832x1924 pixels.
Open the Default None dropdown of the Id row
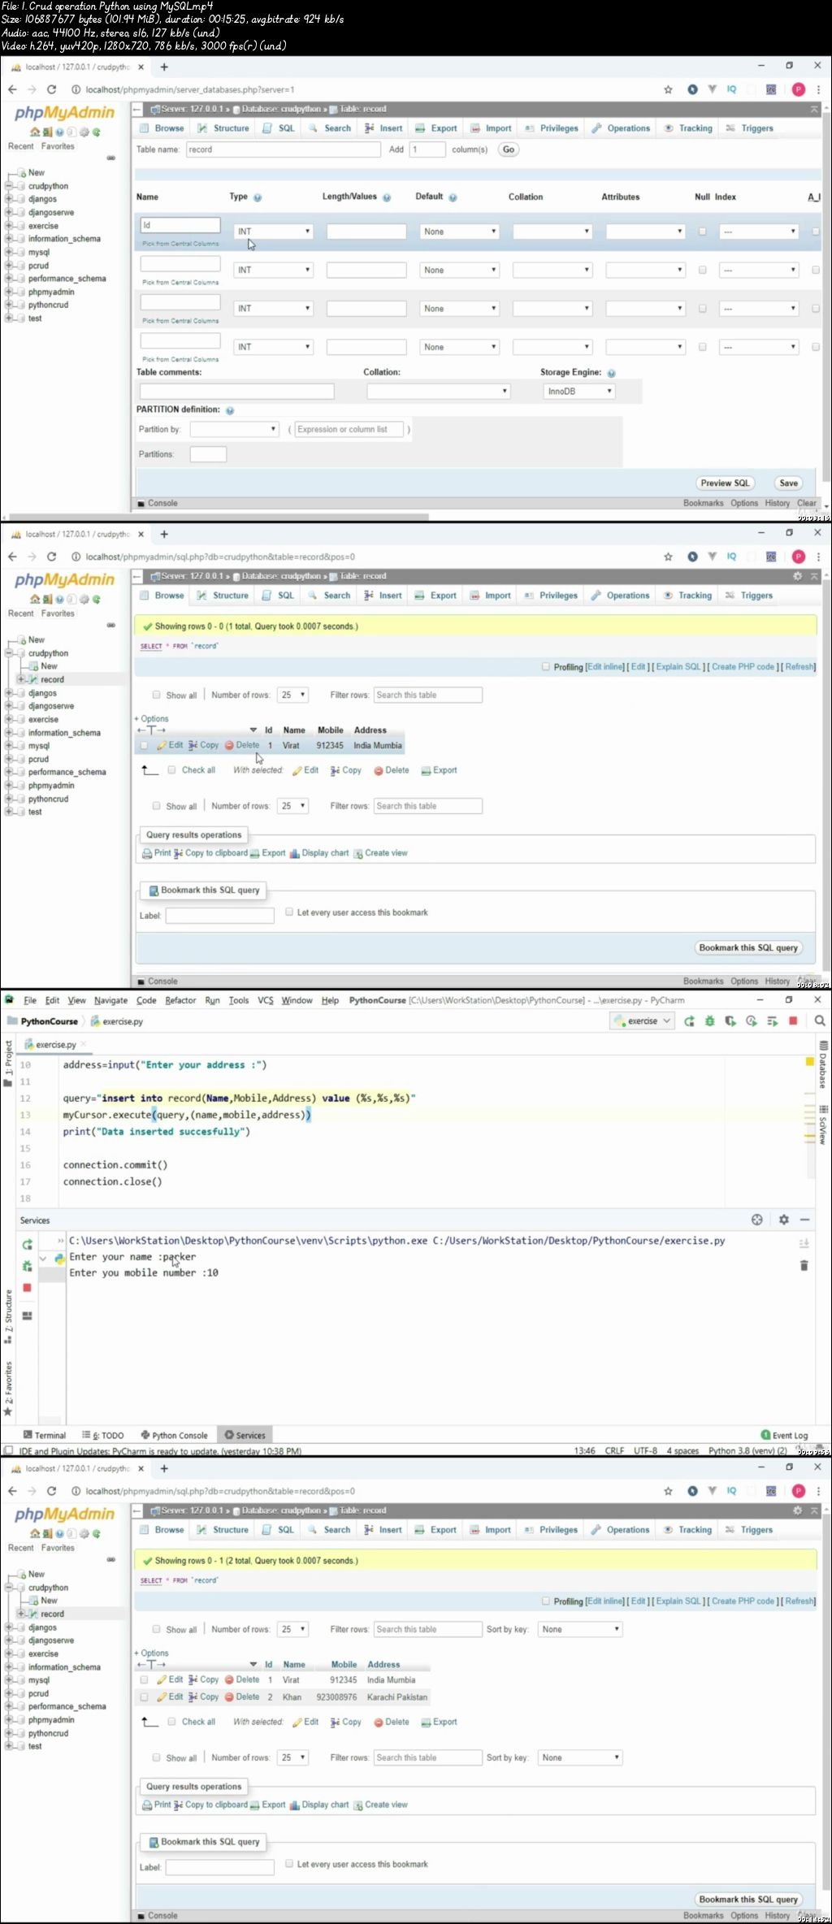point(460,232)
